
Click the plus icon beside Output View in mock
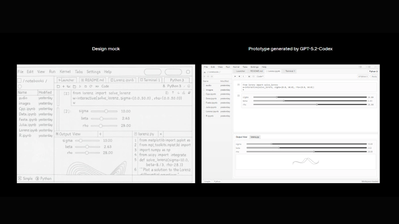point(100,134)
